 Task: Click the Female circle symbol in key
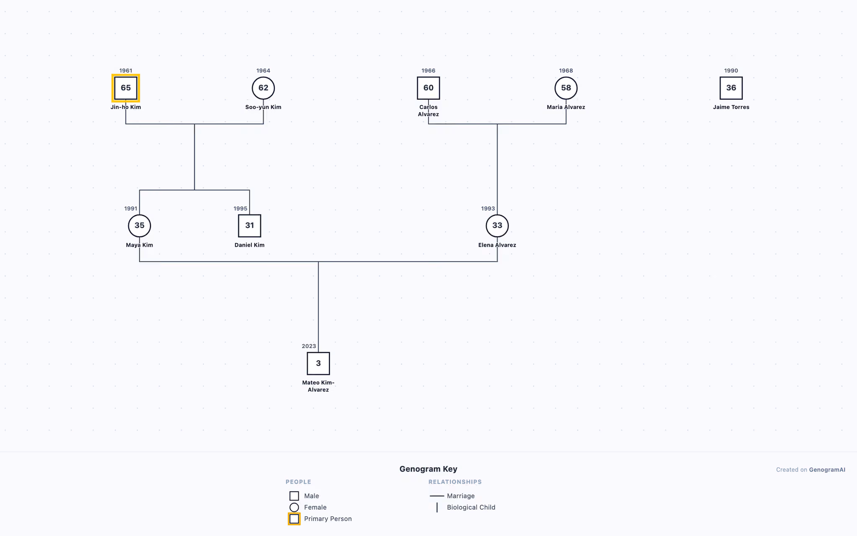click(x=294, y=507)
